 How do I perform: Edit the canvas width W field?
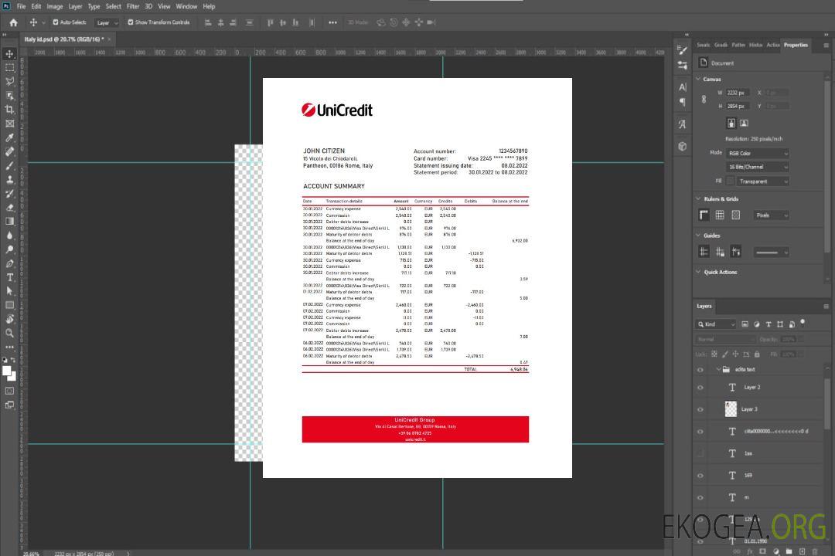coord(738,93)
